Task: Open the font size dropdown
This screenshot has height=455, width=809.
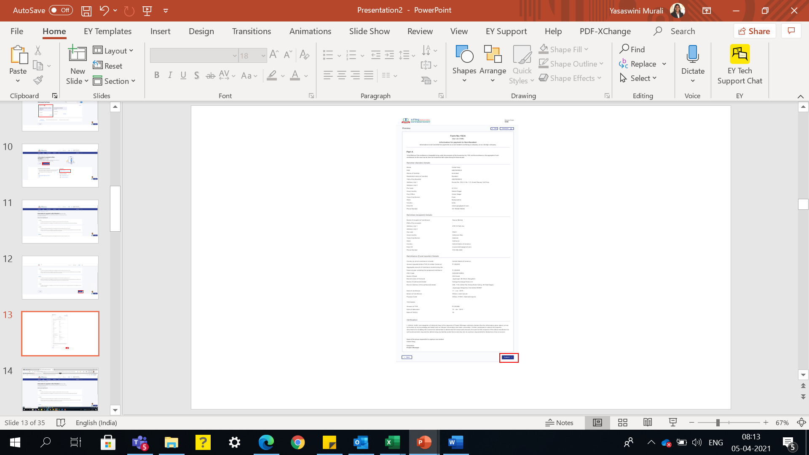Action: click(263, 56)
